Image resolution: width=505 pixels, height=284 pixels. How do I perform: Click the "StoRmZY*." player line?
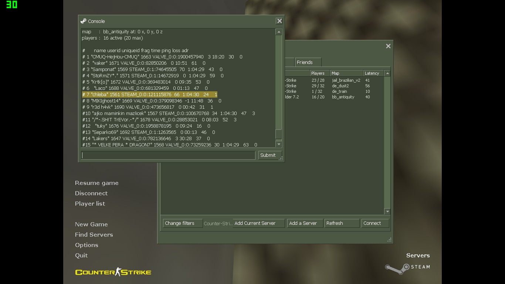coord(153,76)
